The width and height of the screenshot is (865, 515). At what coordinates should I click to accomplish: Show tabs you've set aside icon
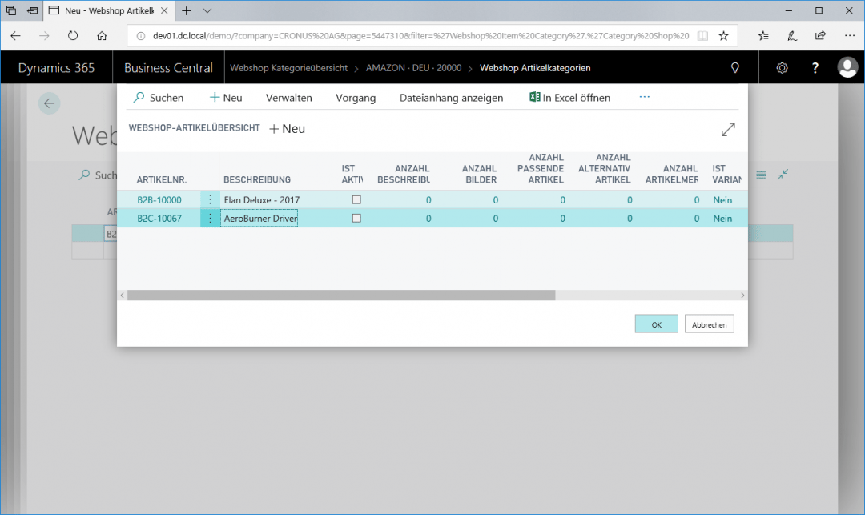click(11, 10)
